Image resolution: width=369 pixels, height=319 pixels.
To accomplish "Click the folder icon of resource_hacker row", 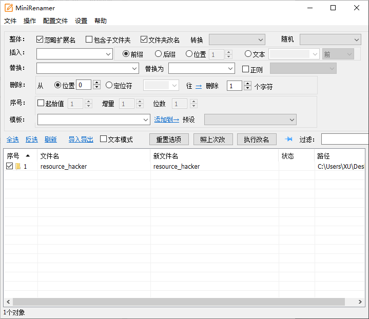I will [18, 166].
